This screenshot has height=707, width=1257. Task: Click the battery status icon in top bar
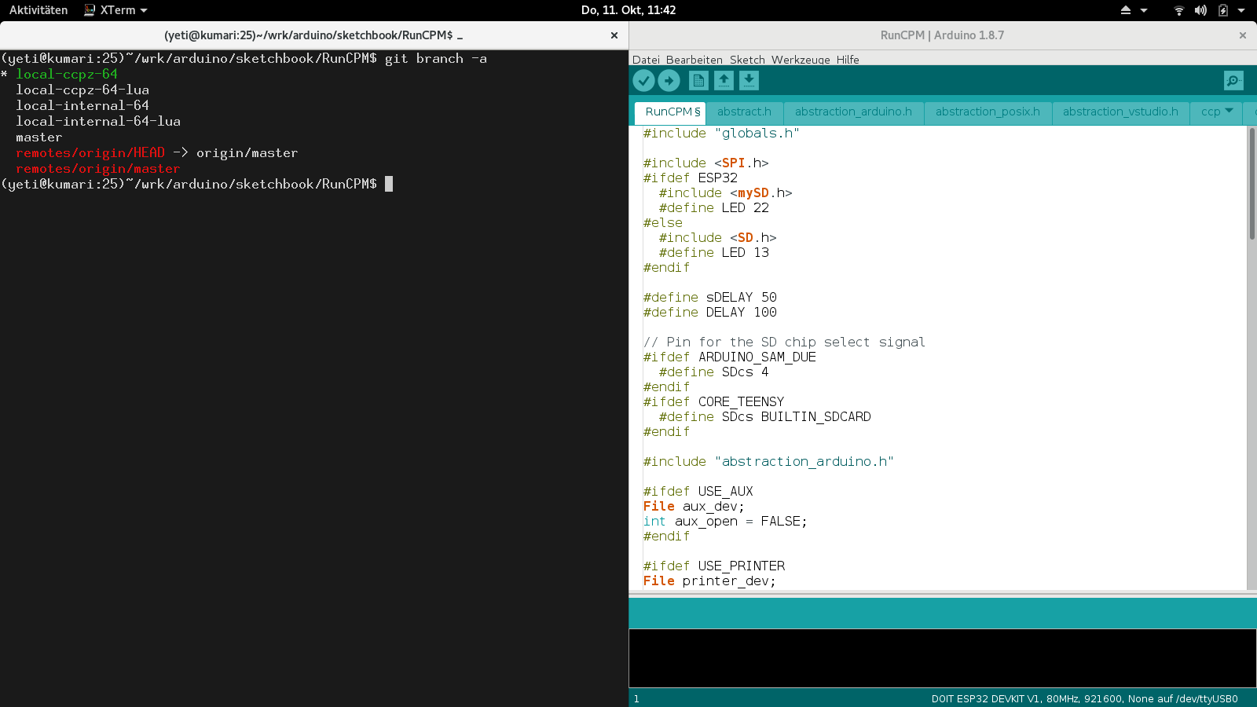pyautogui.click(x=1223, y=10)
